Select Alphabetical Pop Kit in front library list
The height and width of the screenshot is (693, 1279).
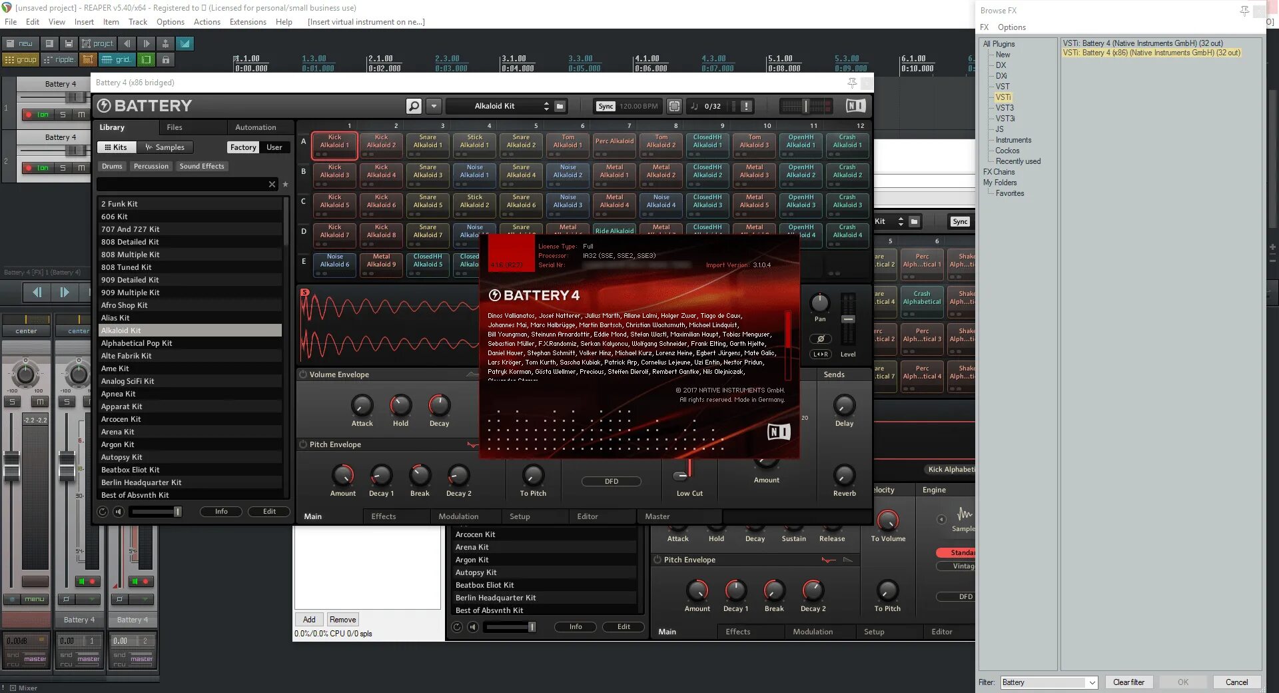point(190,343)
